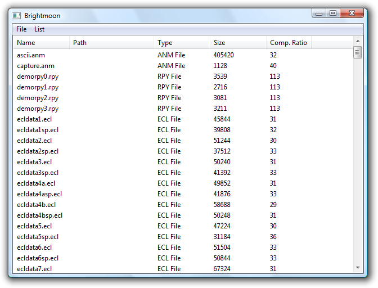This screenshot has height=288, width=378.
Task: Click size value 58688
Action: [222, 205]
